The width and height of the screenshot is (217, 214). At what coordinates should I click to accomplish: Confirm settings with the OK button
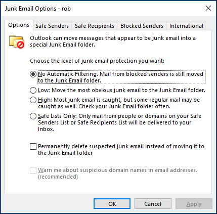[112, 204]
